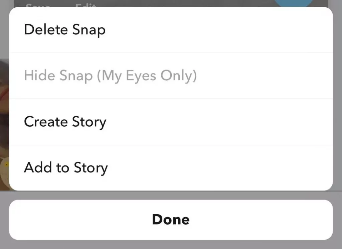
Task: Tap Add to Story
Action: click(171, 167)
